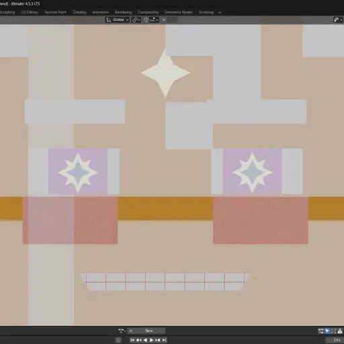Switch to the Shading workspace tab
The image size is (344, 344).
coord(79,12)
